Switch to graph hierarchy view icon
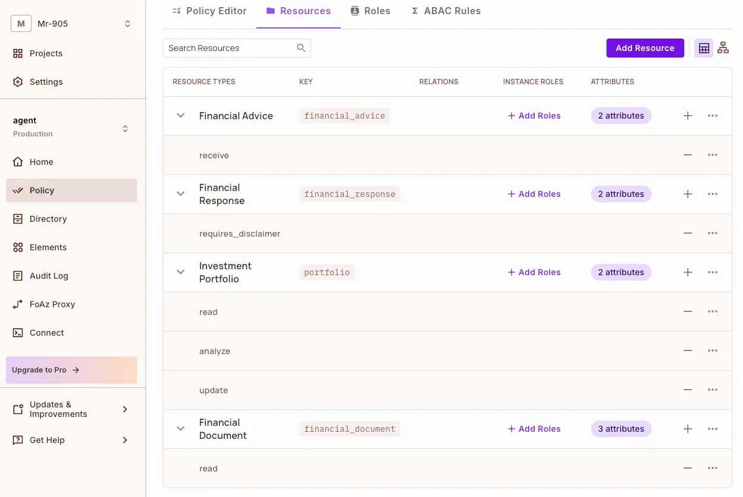743x497 pixels. point(723,49)
